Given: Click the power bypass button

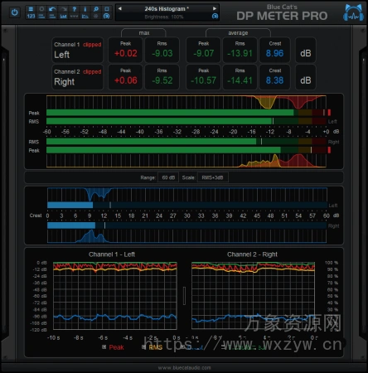Looking at the screenshot, I should (15, 12).
